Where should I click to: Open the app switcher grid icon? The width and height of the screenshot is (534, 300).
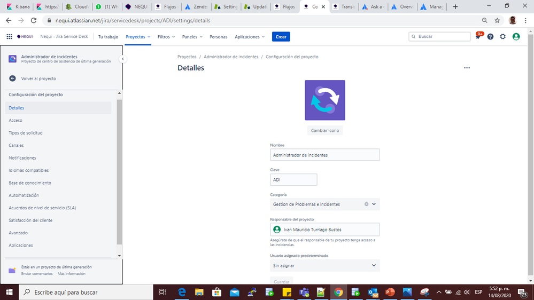[x=9, y=37]
